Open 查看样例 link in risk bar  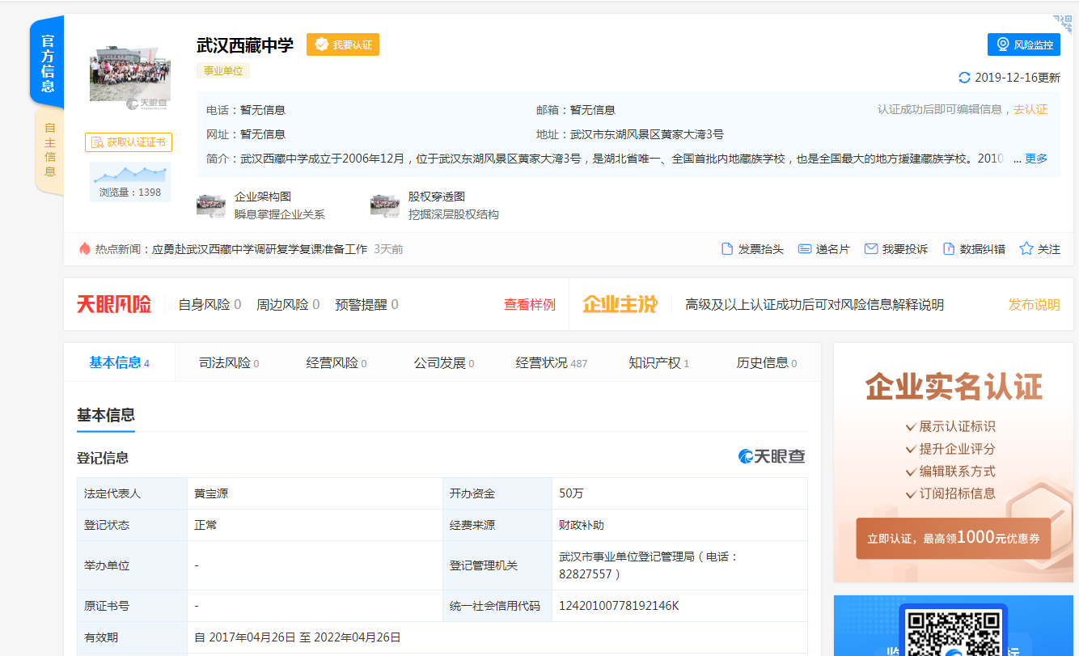click(530, 305)
